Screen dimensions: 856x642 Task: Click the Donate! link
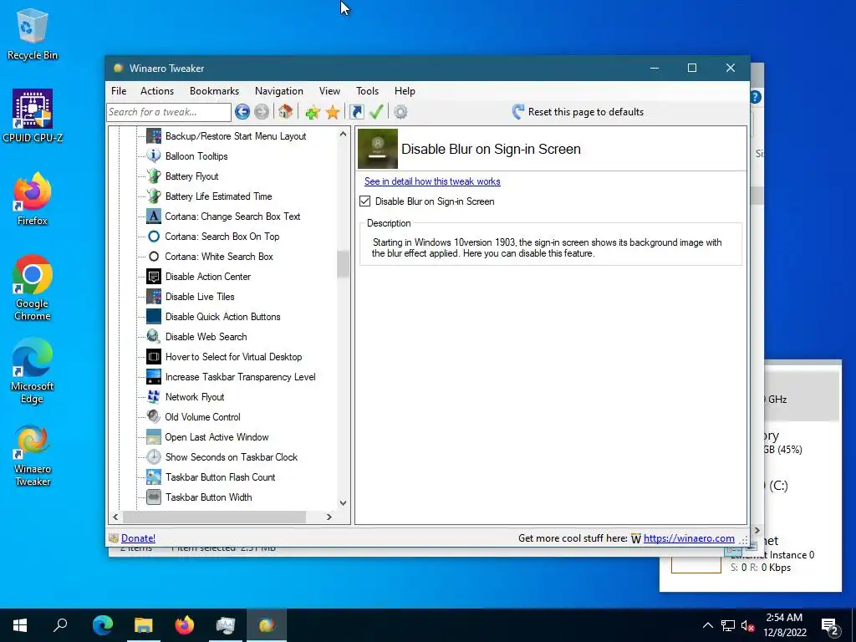138,538
